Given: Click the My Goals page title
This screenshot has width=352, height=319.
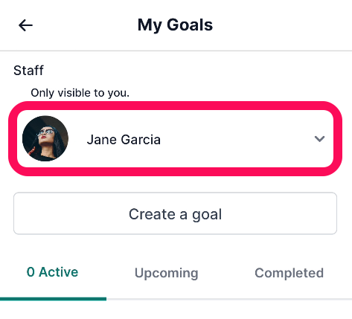Looking at the screenshot, I should click(x=176, y=25).
